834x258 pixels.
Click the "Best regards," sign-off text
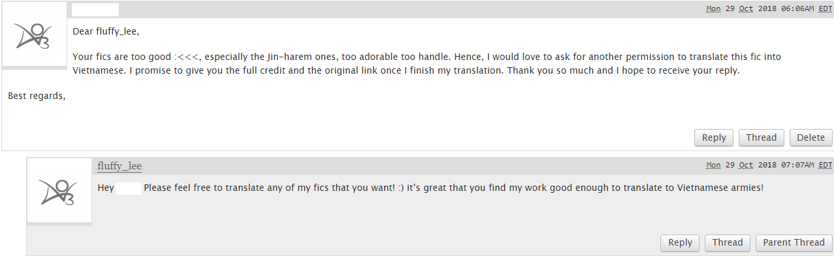(x=37, y=96)
